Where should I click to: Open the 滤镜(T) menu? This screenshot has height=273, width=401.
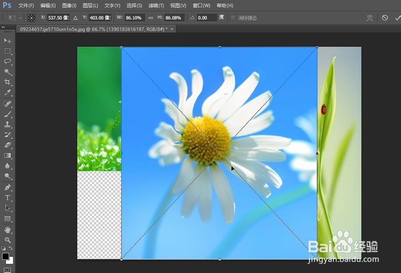156,5
